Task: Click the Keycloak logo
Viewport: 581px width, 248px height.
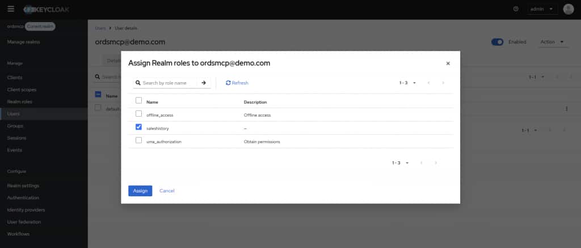Action: click(46, 10)
